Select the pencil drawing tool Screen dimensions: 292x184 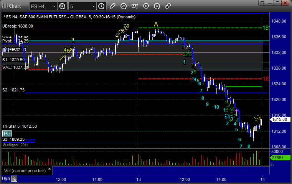[112, 6]
